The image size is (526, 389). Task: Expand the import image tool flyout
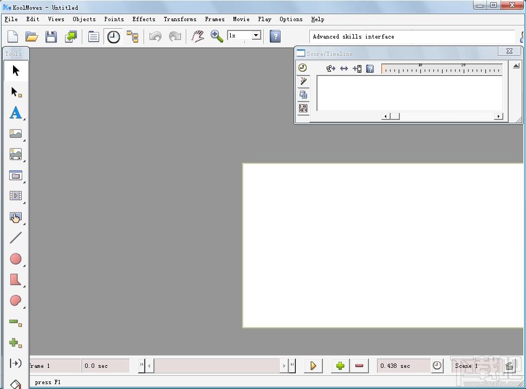point(24,140)
